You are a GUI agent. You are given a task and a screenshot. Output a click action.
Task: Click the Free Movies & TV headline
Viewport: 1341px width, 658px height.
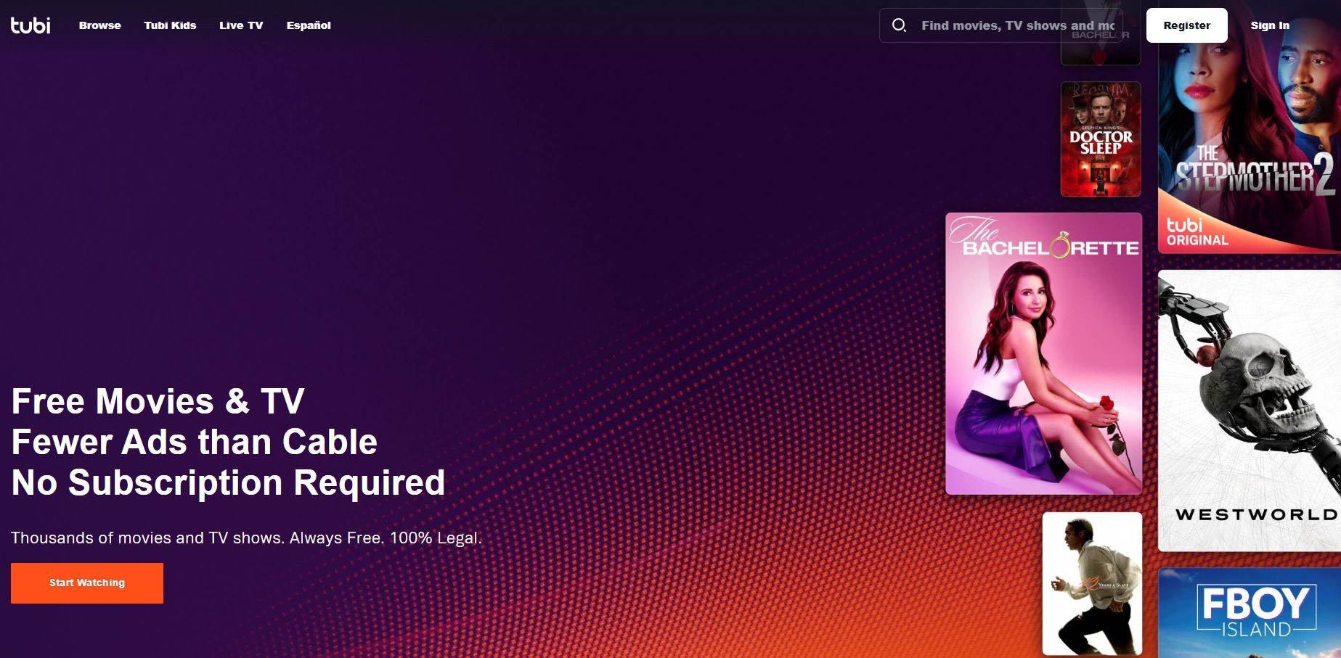pos(158,401)
